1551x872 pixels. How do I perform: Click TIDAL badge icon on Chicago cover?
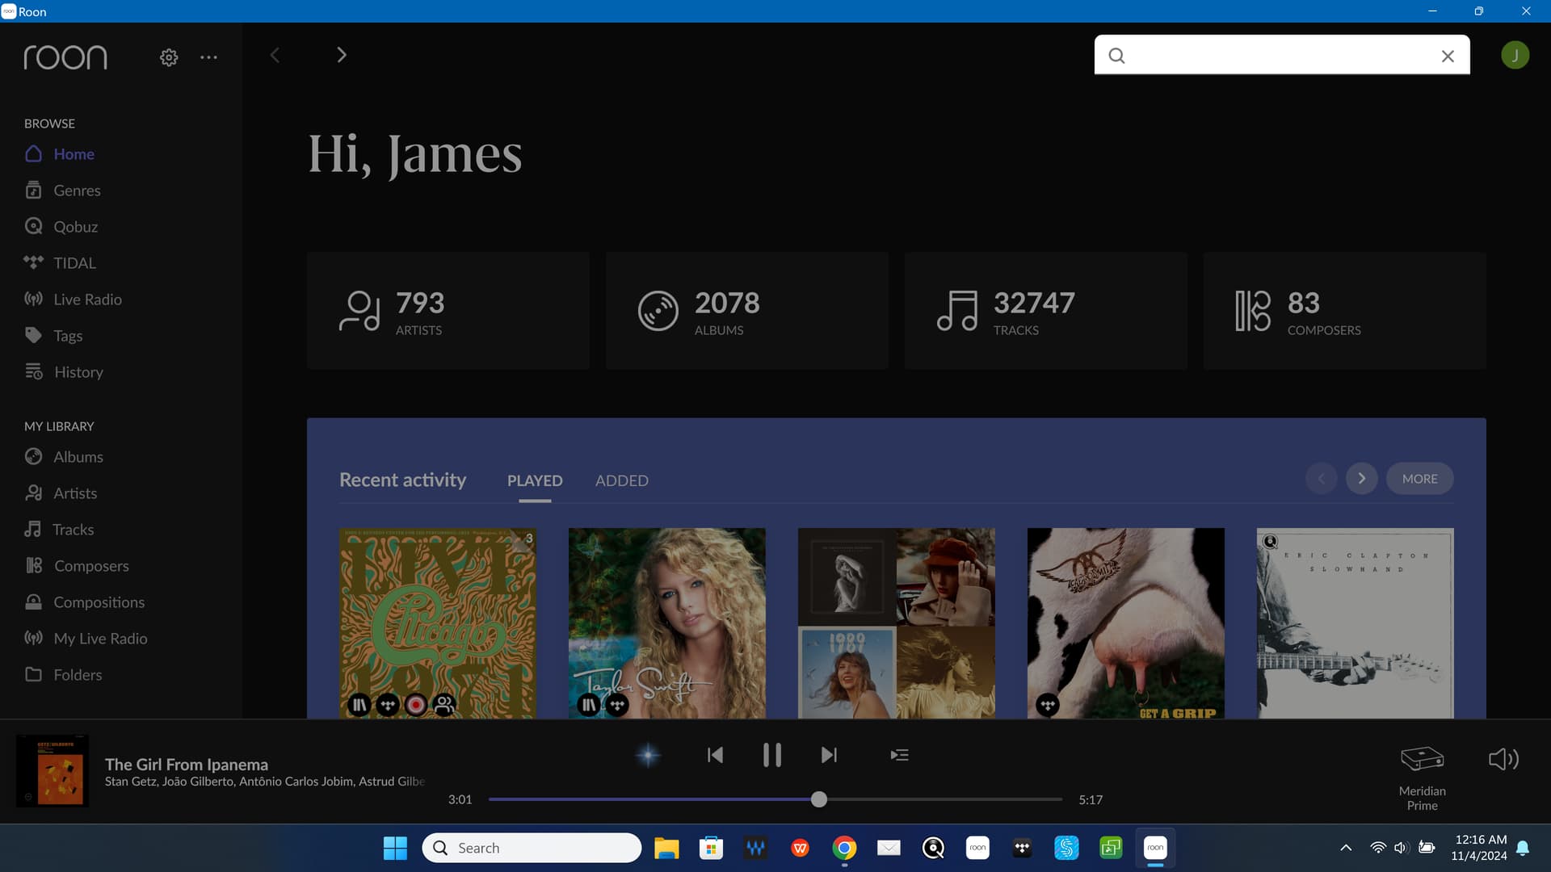[x=388, y=705]
